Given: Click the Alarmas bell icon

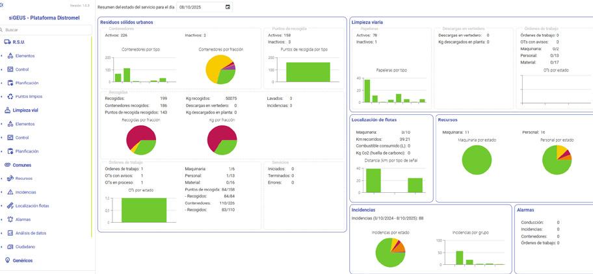Looking at the screenshot, I should click(10, 219).
